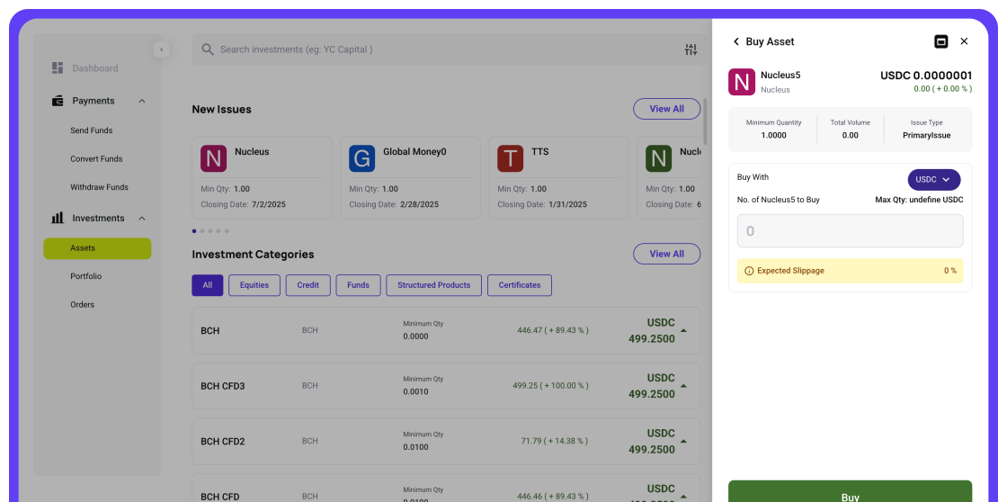The image size is (1007, 502).
Task: Close the Buy Asset panel
Action: tap(964, 41)
